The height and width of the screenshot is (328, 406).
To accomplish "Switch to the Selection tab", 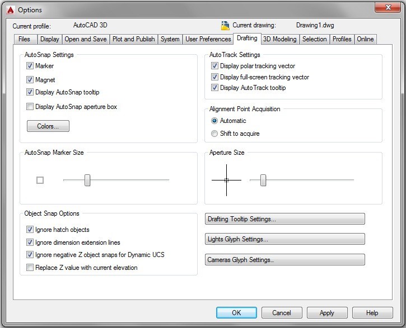I will click(315, 39).
